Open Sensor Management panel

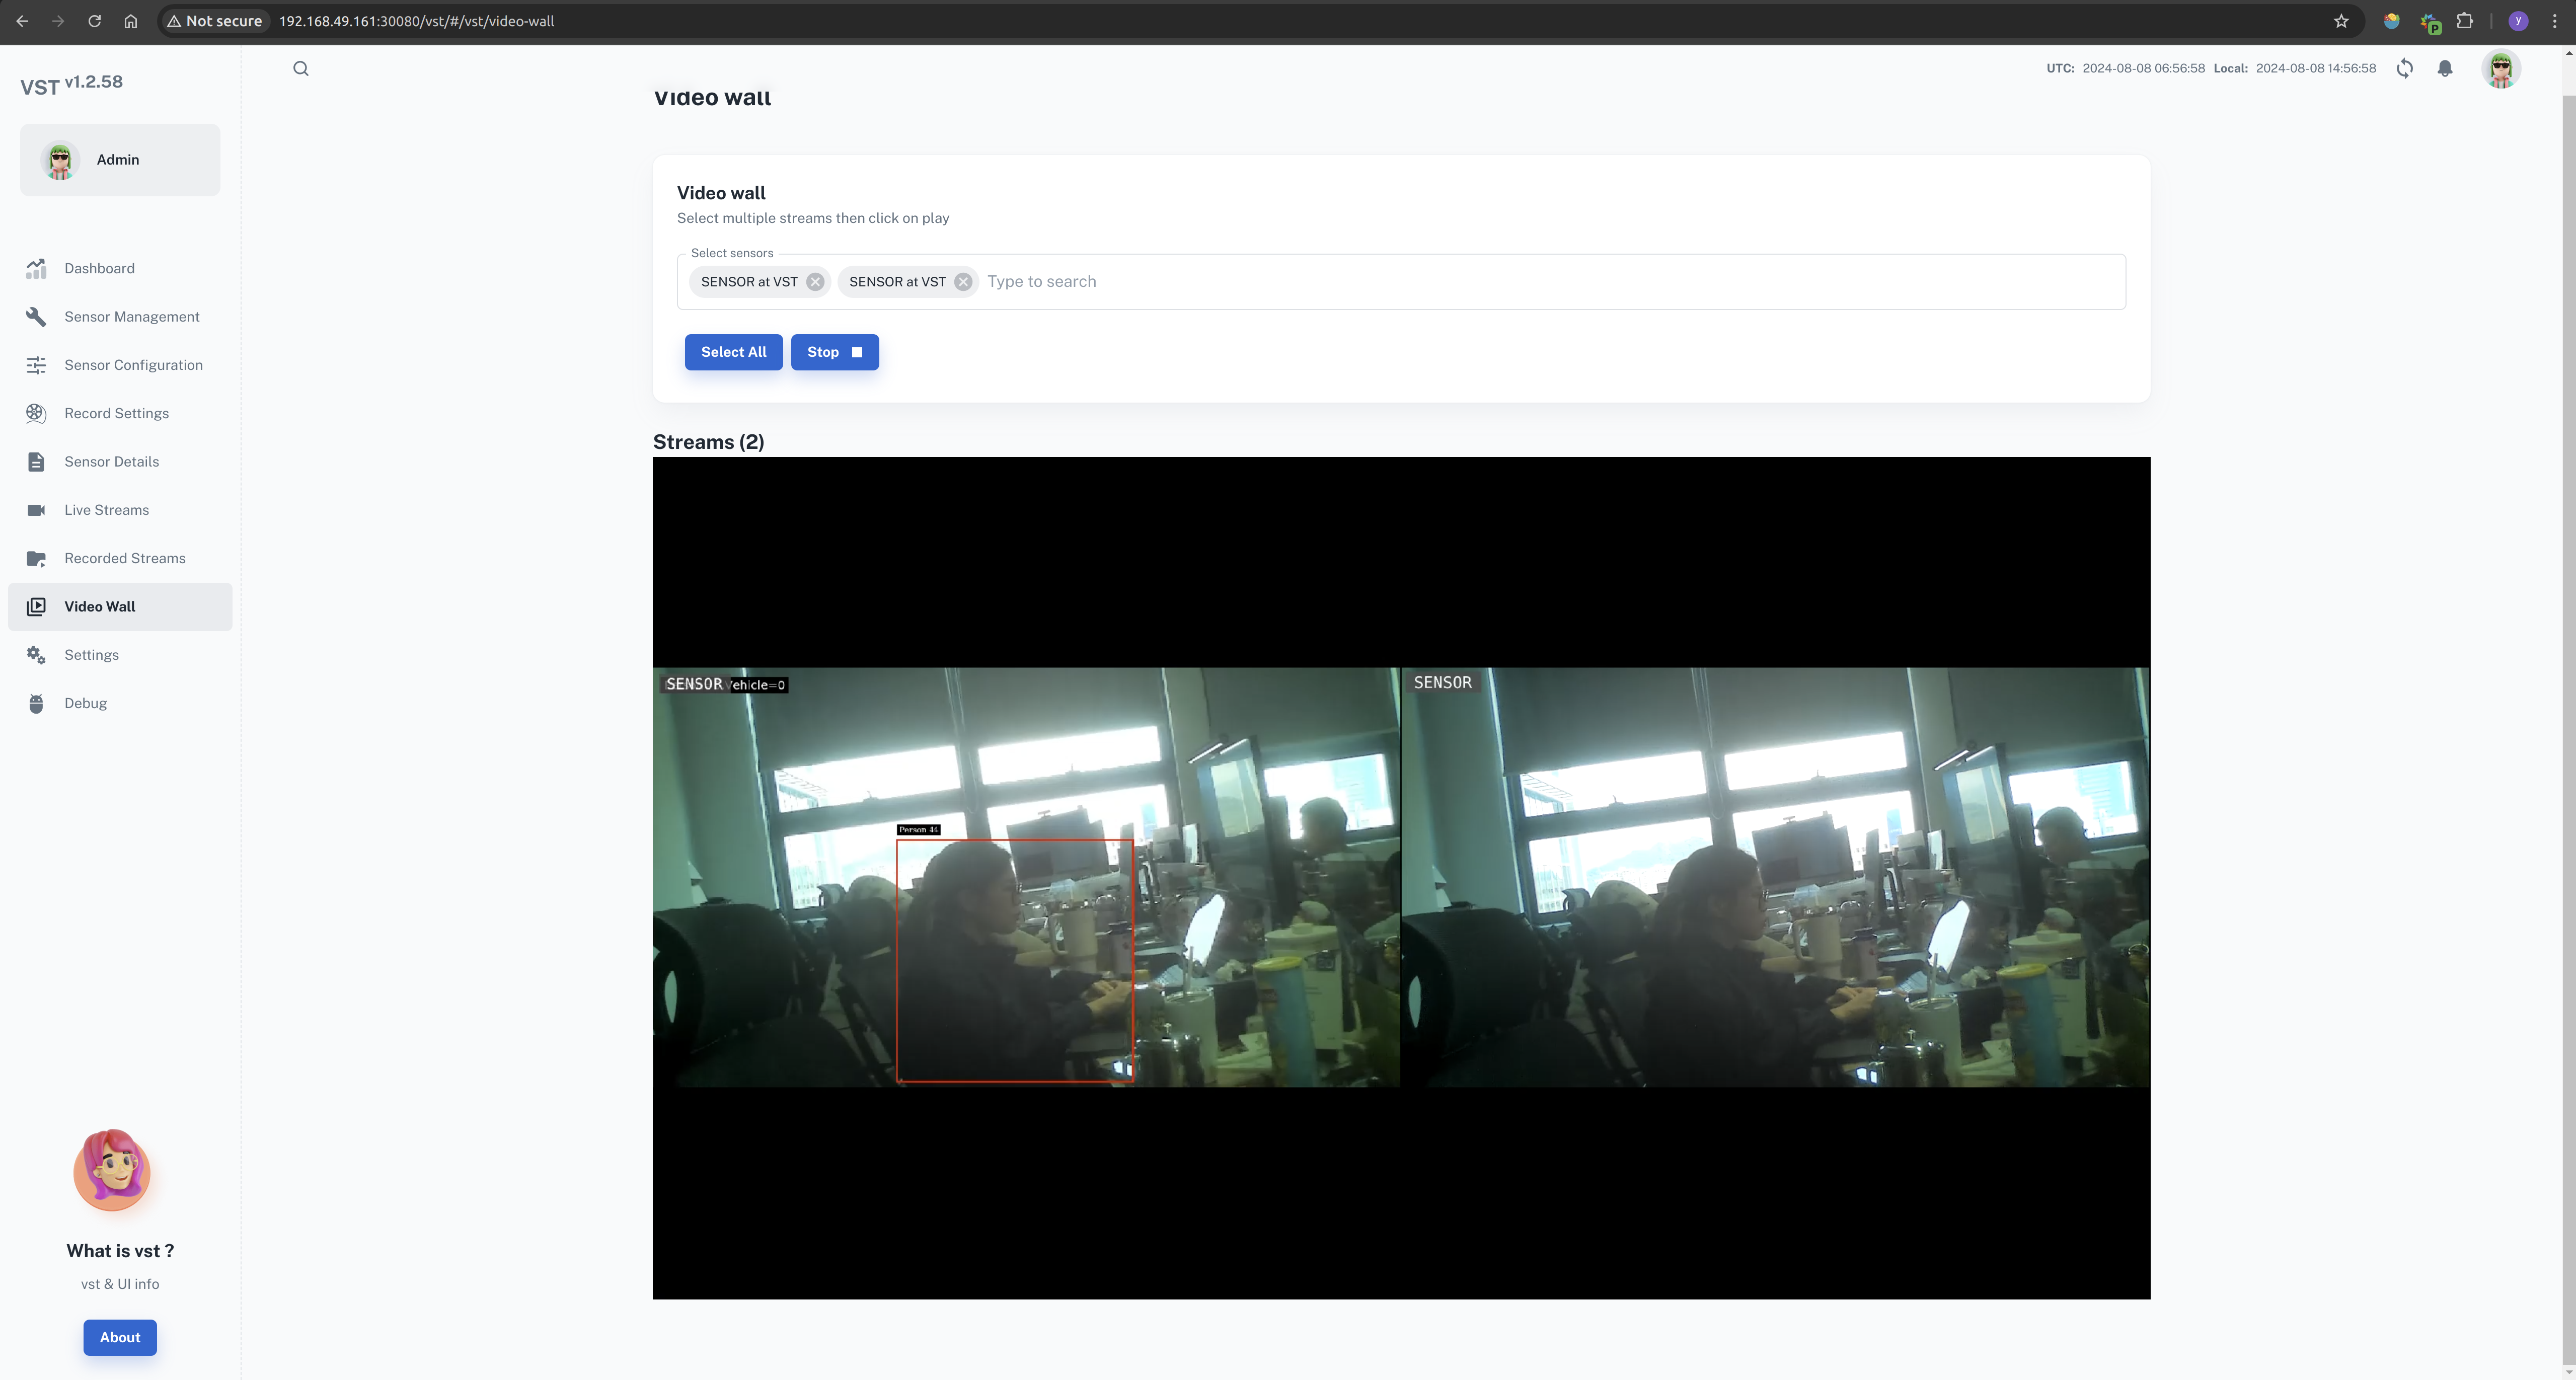[x=131, y=315]
